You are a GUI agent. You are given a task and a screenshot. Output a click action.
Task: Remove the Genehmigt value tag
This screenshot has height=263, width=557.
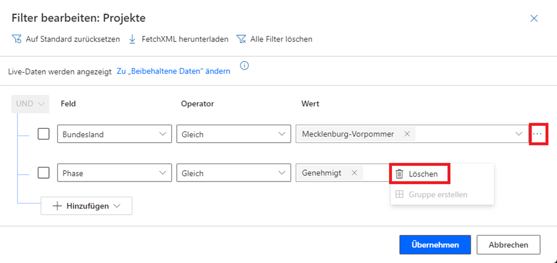pyautogui.click(x=354, y=173)
